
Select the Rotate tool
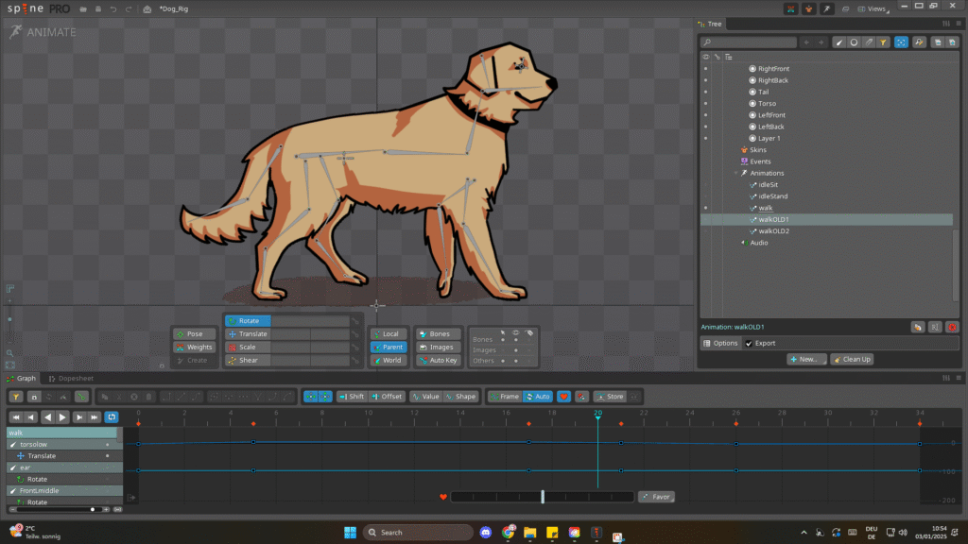pyautogui.click(x=249, y=321)
